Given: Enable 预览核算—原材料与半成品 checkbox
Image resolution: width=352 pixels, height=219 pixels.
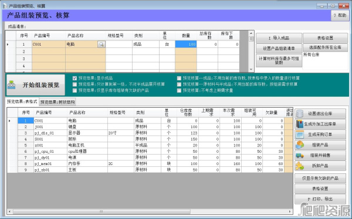Looking at the screenshot, I should [179, 84].
